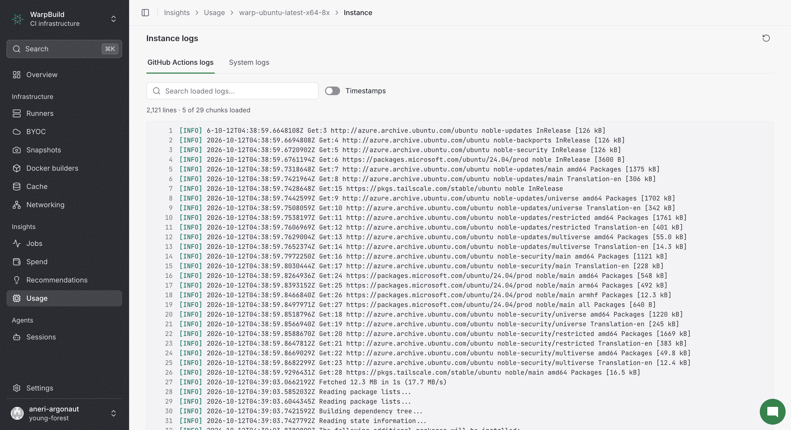Click the WarpBuild logo icon
Image resolution: width=791 pixels, height=430 pixels.
(17, 19)
